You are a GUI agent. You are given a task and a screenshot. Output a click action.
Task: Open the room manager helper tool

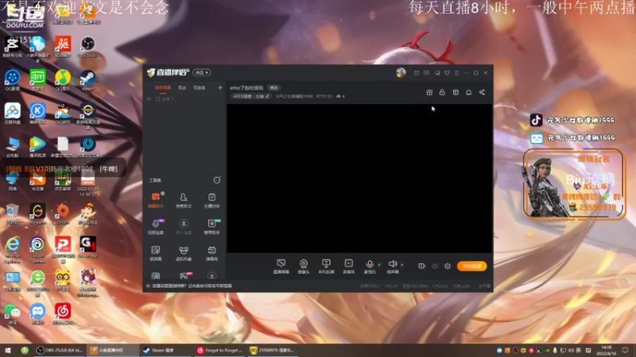(x=184, y=200)
